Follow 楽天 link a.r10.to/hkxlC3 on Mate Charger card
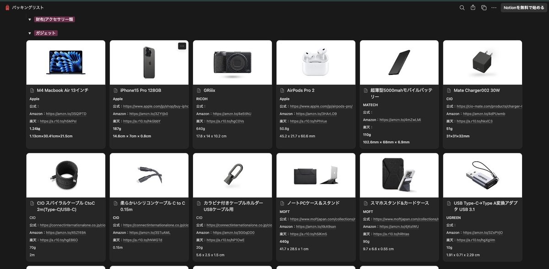 475,121
